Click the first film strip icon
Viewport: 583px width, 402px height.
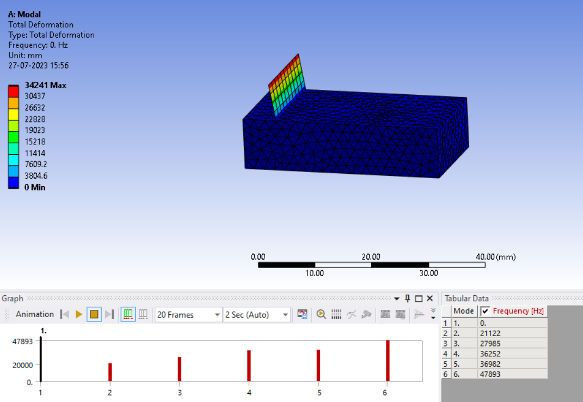(x=385, y=314)
